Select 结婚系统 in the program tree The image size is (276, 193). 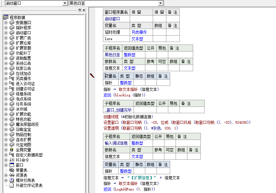pos(23,94)
